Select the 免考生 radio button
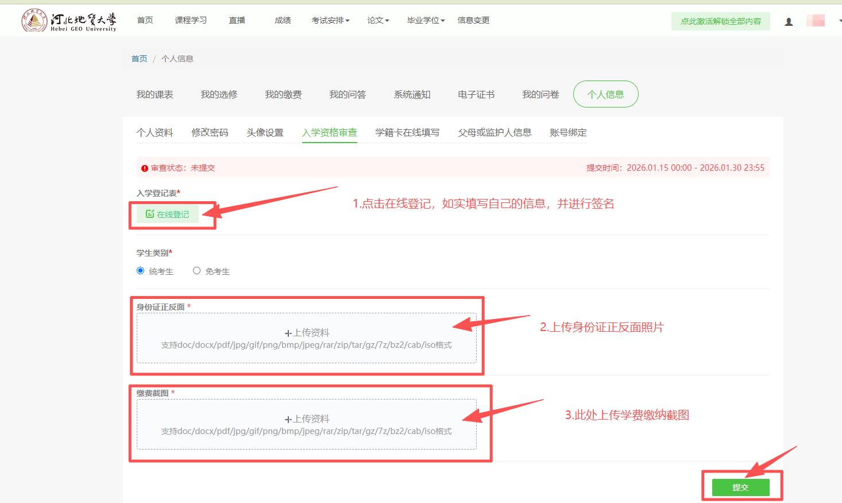842x503 pixels. coord(197,271)
